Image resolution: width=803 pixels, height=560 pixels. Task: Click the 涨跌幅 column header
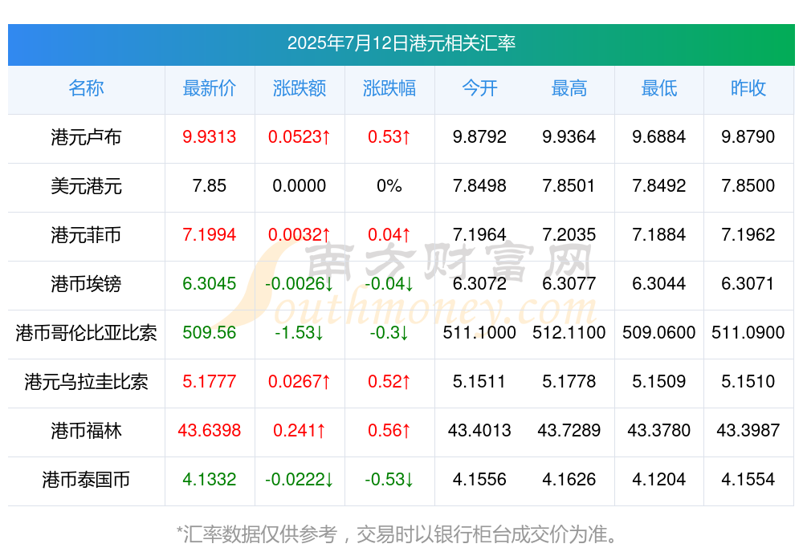[x=389, y=88]
